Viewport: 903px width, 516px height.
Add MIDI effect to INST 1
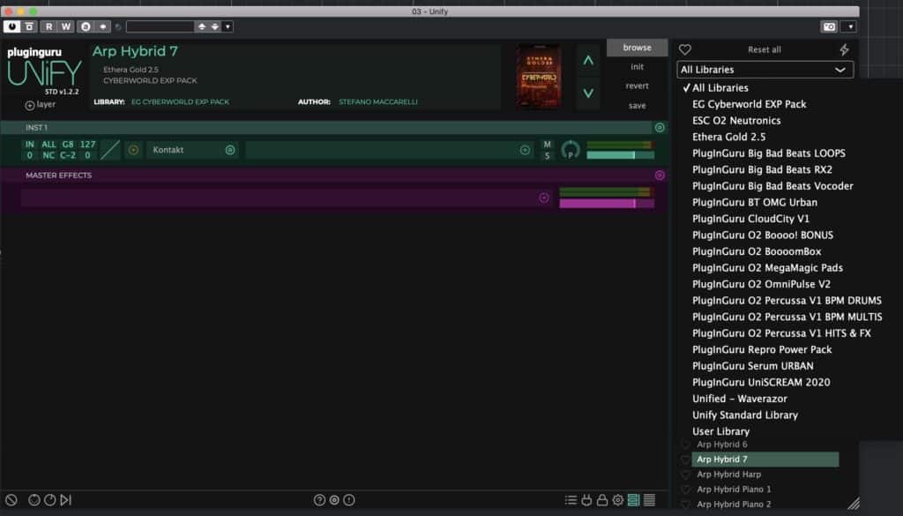tap(134, 150)
